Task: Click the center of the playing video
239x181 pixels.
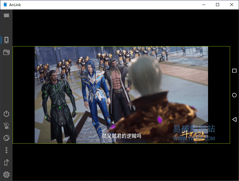Action: coord(121,95)
